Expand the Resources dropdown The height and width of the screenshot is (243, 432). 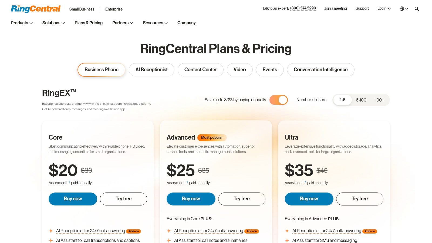[x=155, y=23]
